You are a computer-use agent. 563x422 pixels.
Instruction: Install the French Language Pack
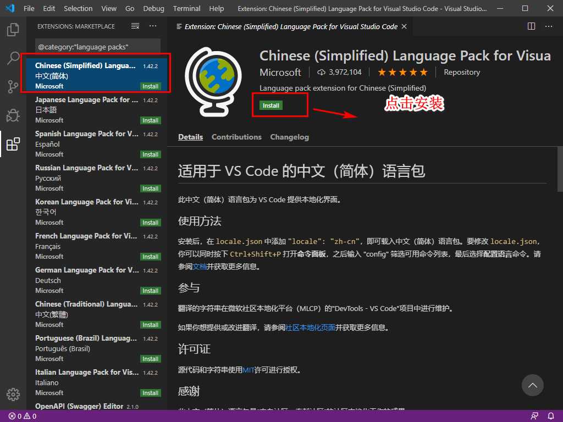pos(150,257)
